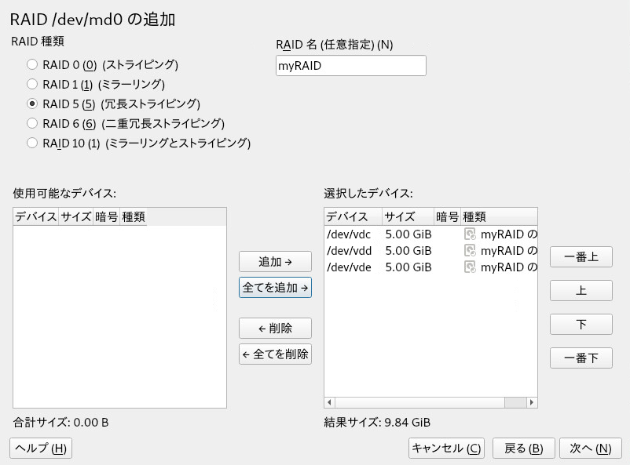Click the ← 全てを削除 button

[x=275, y=354]
